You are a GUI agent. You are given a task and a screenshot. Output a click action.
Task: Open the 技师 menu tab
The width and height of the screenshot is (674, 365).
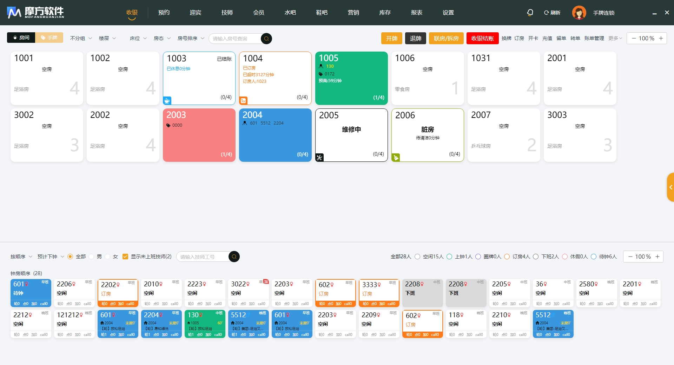tap(227, 13)
